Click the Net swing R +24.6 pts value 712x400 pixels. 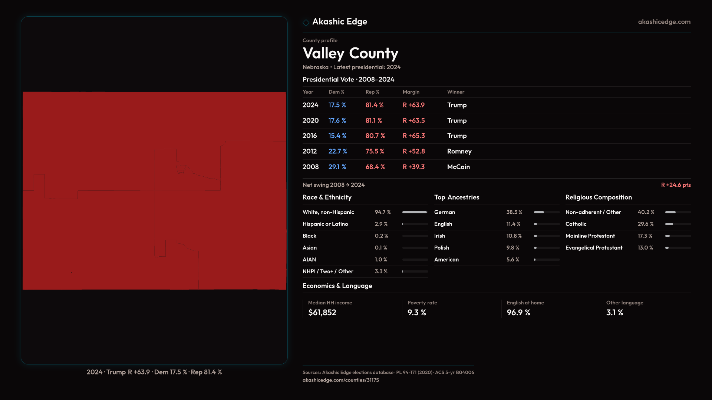point(676,185)
